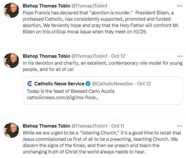Click Bishop Tobin's avatar on the Oct 11 tweet
This screenshot has height=158, width=186.
coord(11,130)
